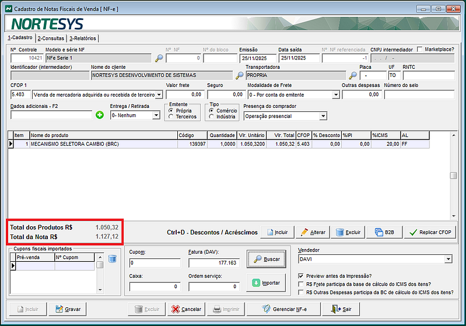
Task: Click the magnifier icon next to NFe Serie 1
Action: 159,58
